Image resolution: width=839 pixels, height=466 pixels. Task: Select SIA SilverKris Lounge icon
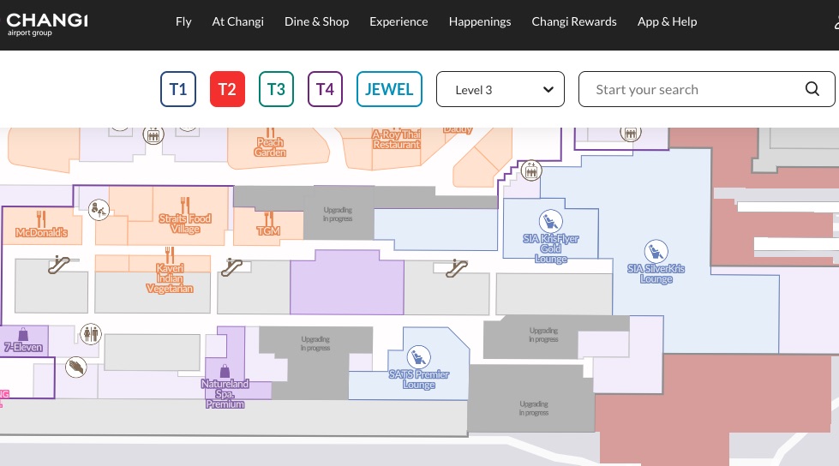[x=656, y=251]
